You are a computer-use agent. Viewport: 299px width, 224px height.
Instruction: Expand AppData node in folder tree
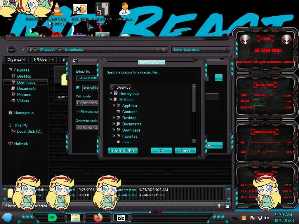(x=114, y=105)
